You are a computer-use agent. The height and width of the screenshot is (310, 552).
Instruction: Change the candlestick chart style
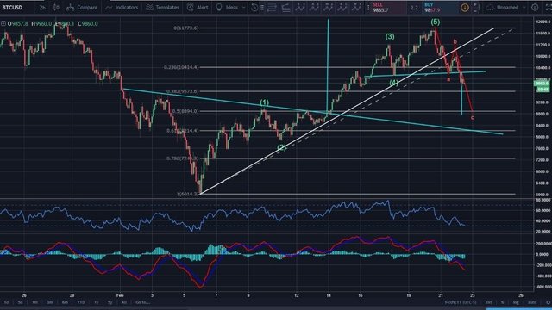56,8
